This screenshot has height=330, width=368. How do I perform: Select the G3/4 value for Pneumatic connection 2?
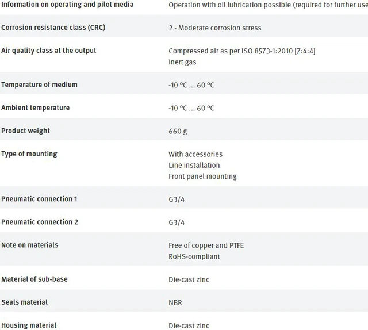point(177,222)
